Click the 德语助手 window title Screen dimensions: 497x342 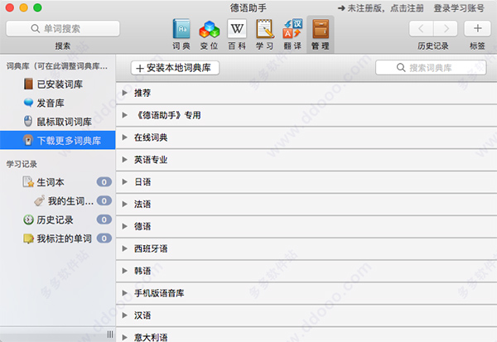click(x=248, y=8)
